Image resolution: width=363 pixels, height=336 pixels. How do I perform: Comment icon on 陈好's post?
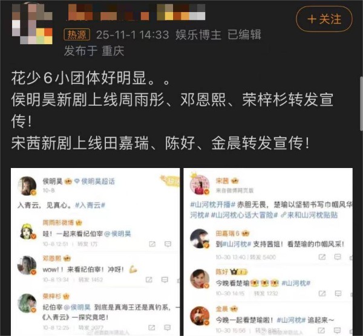point(338,294)
